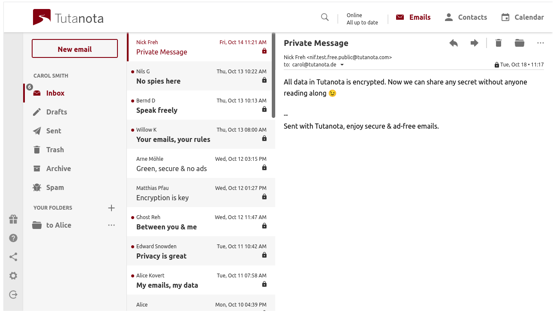Click the lock icon on 'Speak freely'

coord(264,109)
